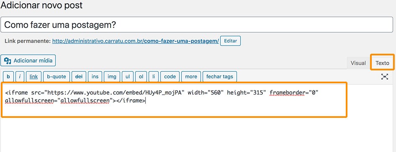
Task: Switch to the Visual editor tab
Action: point(358,63)
